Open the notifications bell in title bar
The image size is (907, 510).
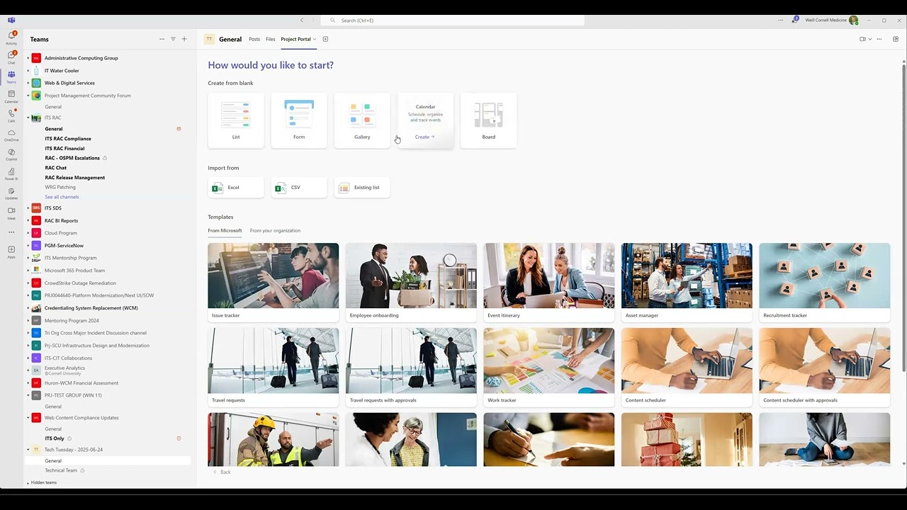[795, 20]
